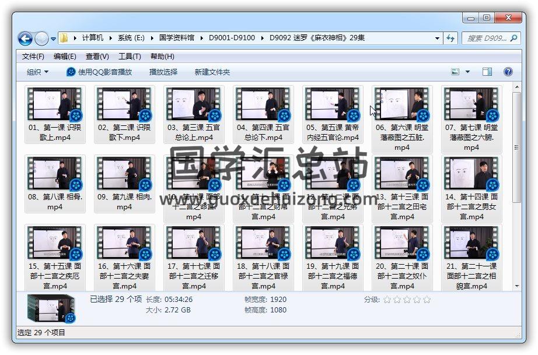
Task: Click the folder icon in address bar
Action: 64,38
